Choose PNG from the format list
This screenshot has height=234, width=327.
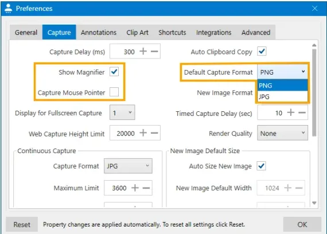tap(283, 85)
